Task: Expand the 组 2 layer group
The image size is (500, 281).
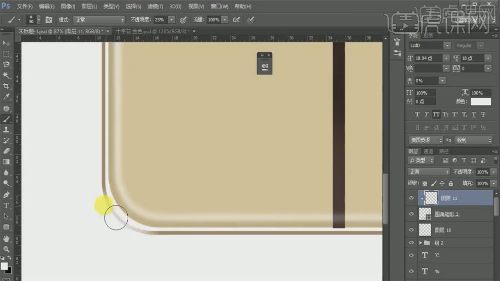Action: point(421,243)
